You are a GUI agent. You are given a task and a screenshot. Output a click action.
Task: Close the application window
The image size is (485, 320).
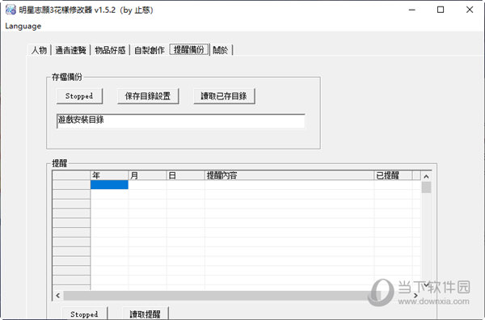pos(470,10)
